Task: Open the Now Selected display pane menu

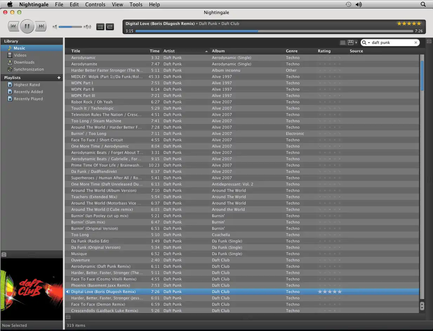Action: (14, 325)
